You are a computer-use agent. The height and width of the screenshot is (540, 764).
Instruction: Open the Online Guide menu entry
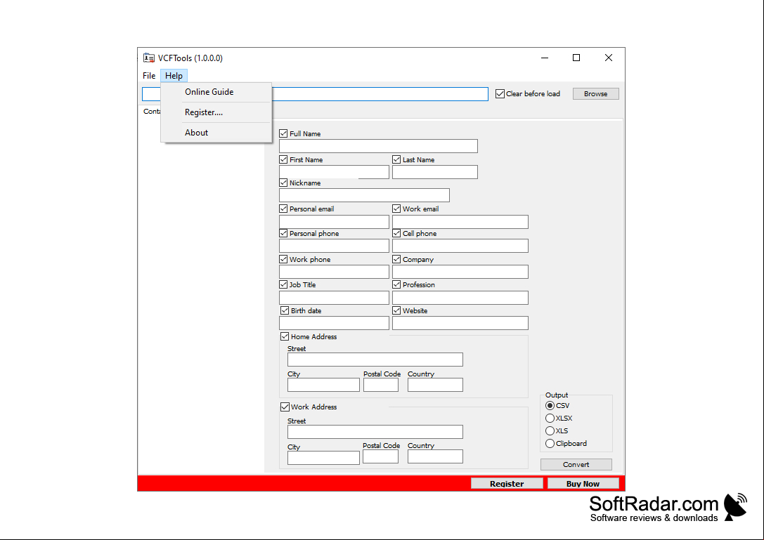[209, 92]
